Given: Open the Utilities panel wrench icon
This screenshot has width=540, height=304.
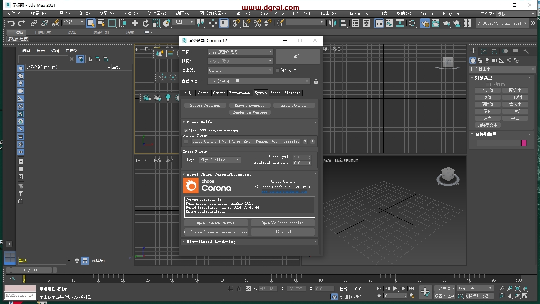Looking at the screenshot, I should pyautogui.click(x=526, y=51).
